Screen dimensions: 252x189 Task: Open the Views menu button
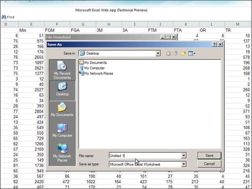click(192, 54)
